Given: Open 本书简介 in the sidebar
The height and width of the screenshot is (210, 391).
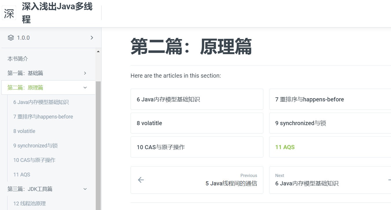Looking at the screenshot, I should [18, 59].
